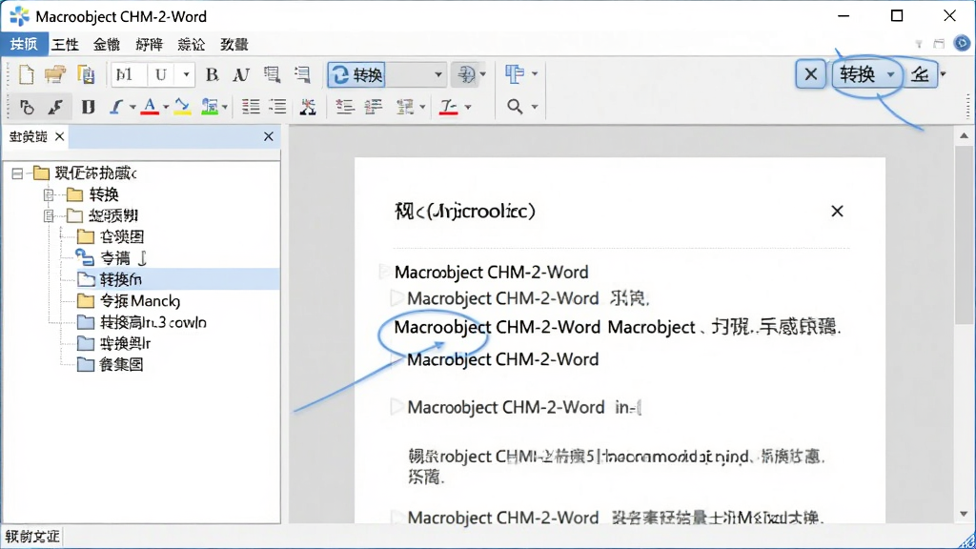Open the dropdown arrow next to U
The image size is (976, 549).
[x=186, y=74]
